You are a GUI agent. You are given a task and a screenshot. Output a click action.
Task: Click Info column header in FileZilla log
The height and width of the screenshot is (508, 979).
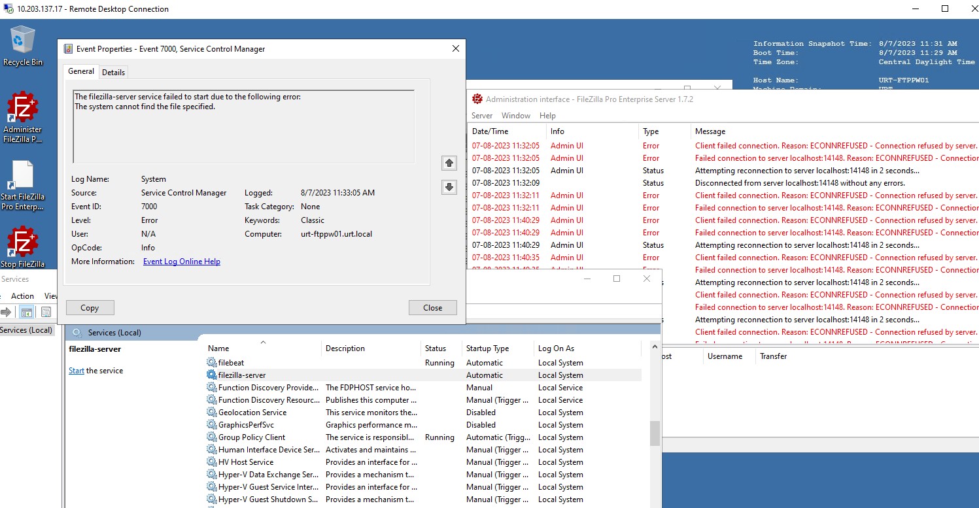[x=592, y=131]
